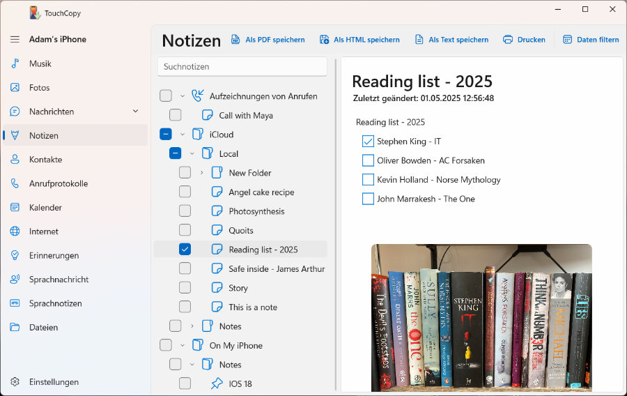Toggle the iCloud partial checkbox
Screen dimensions: 627x396
pos(166,134)
